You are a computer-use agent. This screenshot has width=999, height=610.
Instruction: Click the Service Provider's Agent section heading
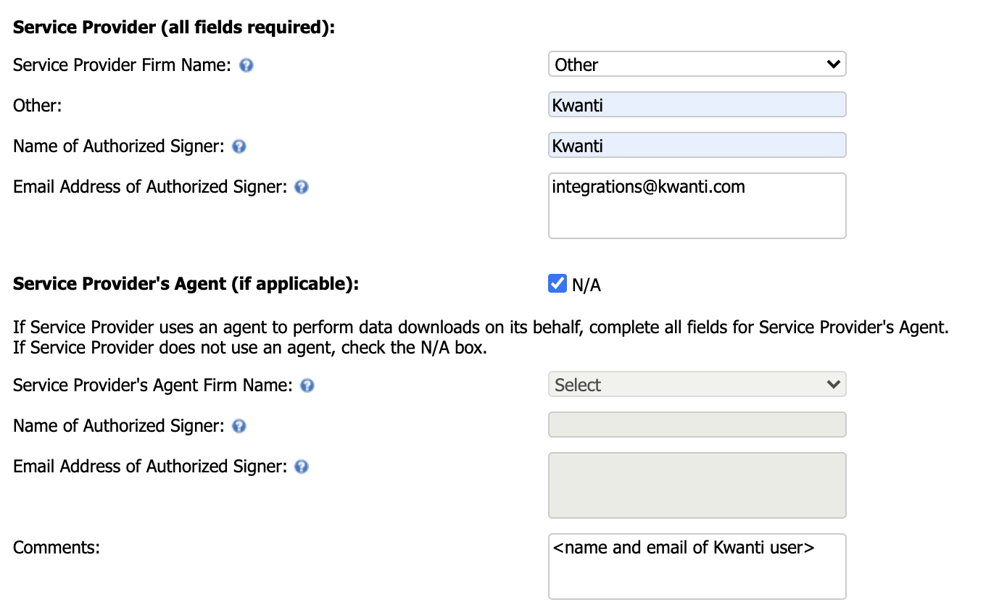[186, 284]
